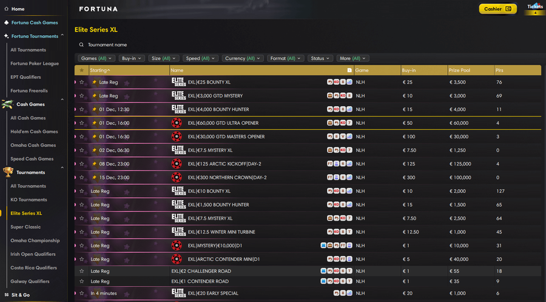
Task: Click the '€ 125,000' prize pool cell
Action: pos(460,164)
